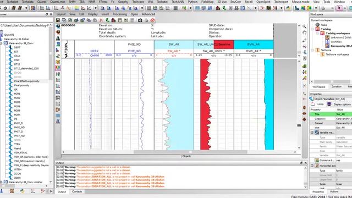Click the Limits icon in the Properties panel

point(313,104)
